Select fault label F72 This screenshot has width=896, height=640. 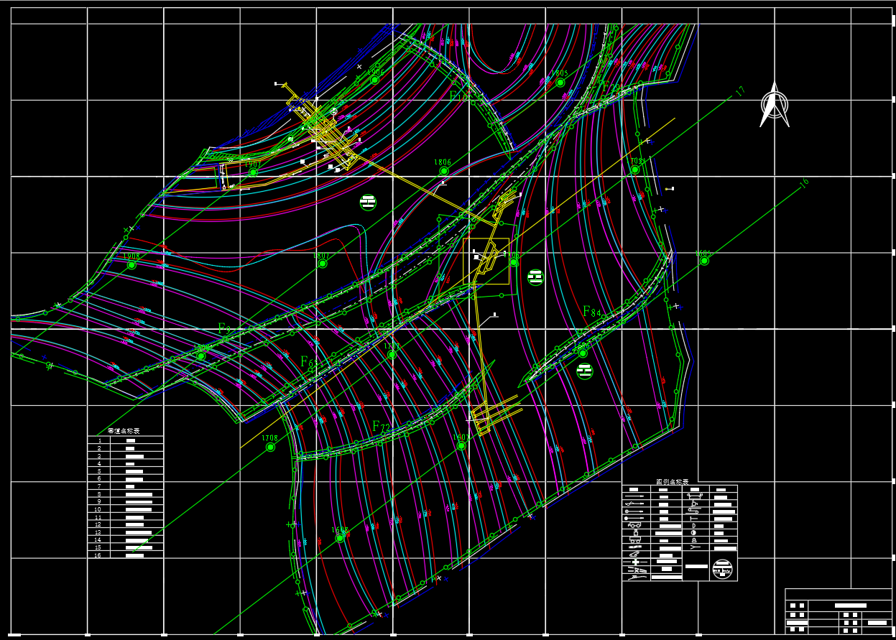tap(381, 426)
